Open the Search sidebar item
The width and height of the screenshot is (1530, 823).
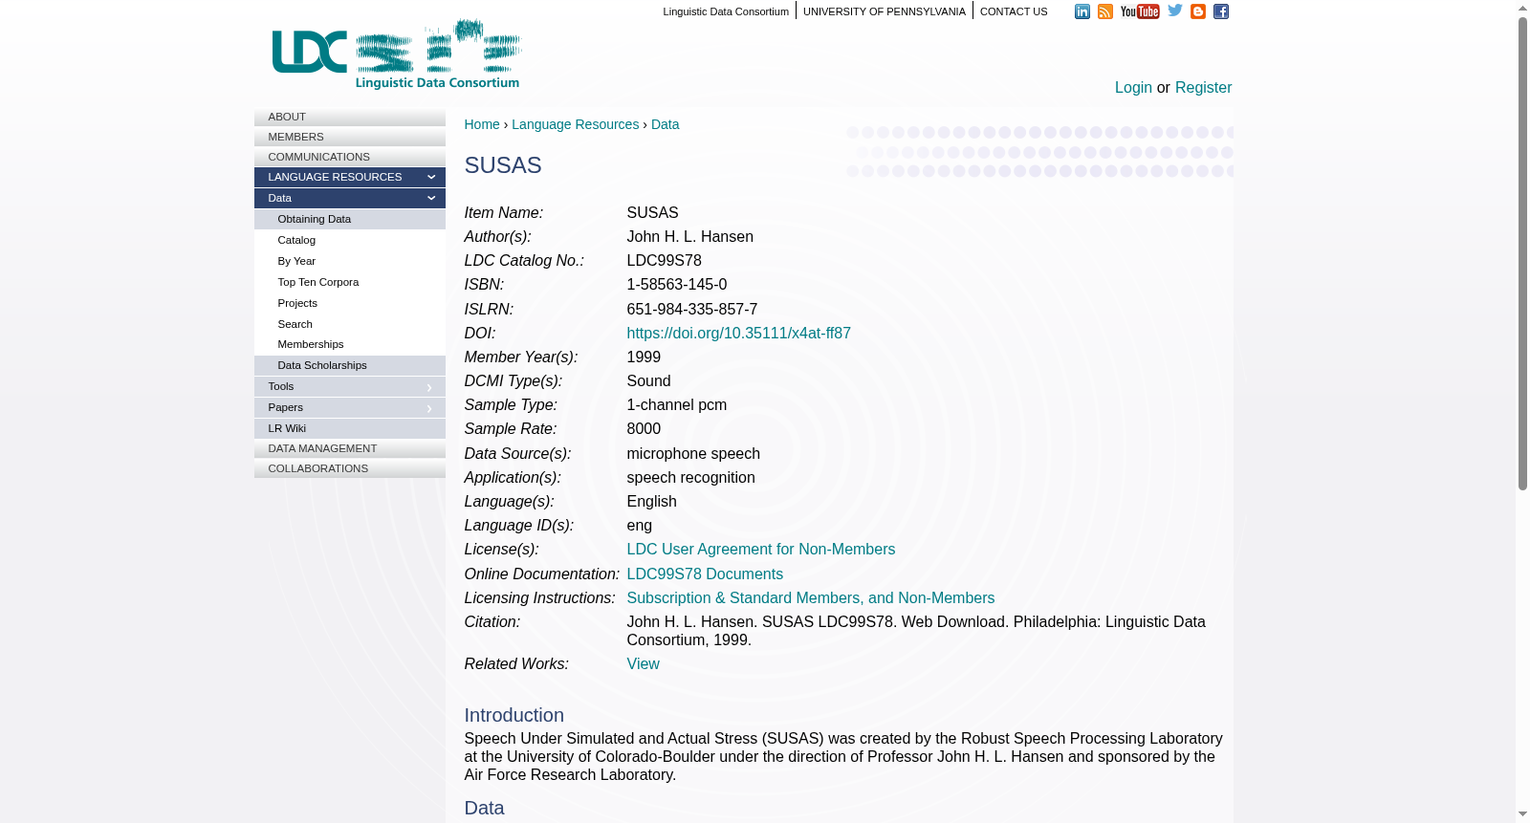click(350, 324)
